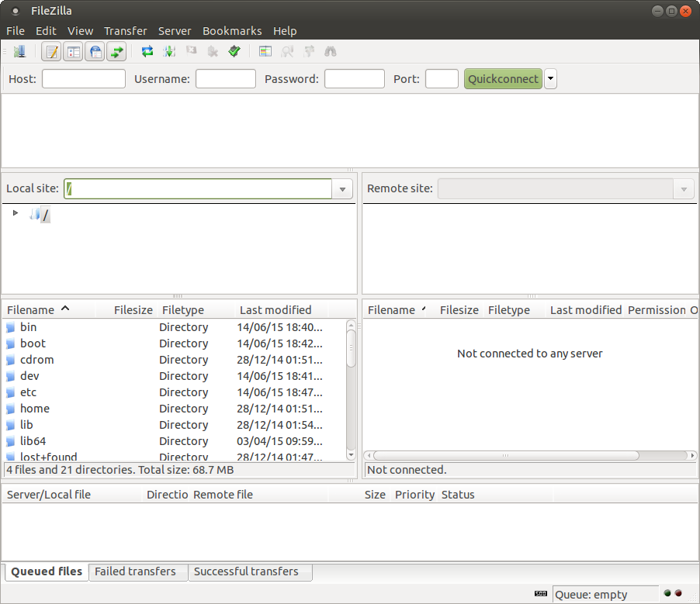Image resolution: width=700 pixels, height=604 pixels.
Task: Toggle the message log display
Action: coord(52,51)
